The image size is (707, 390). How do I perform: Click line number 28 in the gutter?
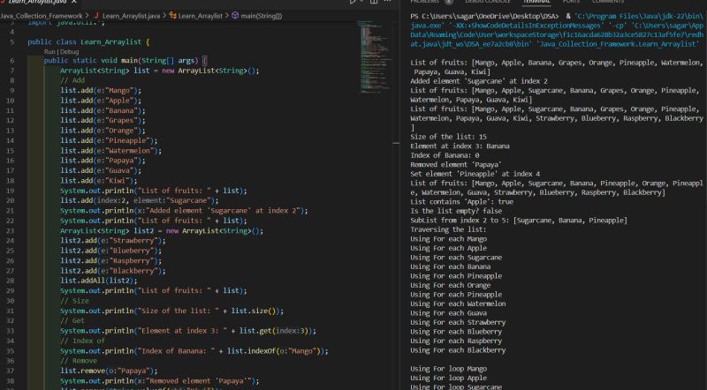(x=11, y=281)
